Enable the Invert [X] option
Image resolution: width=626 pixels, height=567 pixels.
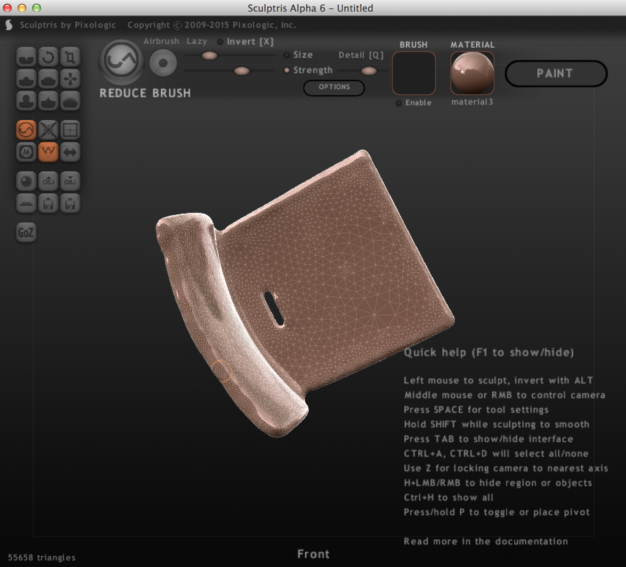tap(245, 41)
